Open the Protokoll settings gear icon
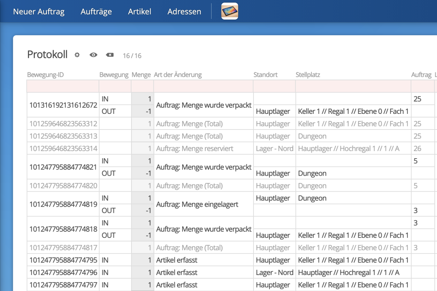437x291 pixels. tap(77, 55)
